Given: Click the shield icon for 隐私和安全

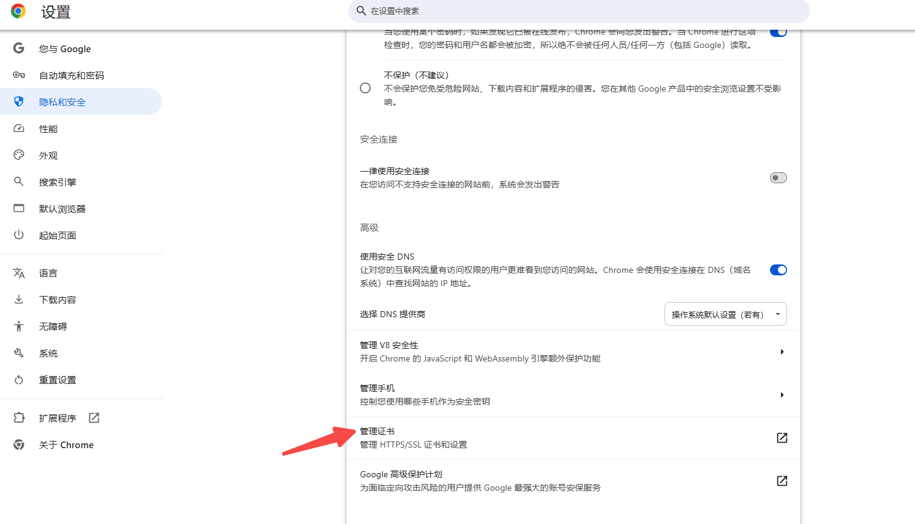Looking at the screenshot, I should pos(19,101).
